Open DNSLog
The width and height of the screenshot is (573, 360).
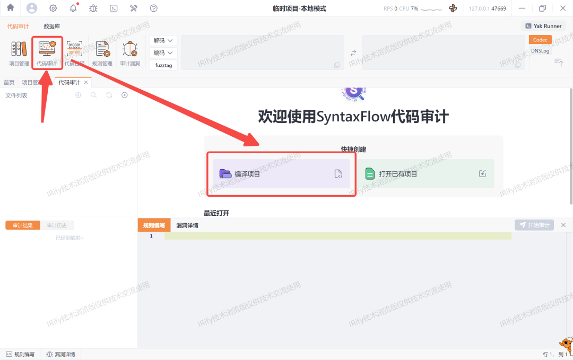tap(540, 51)
